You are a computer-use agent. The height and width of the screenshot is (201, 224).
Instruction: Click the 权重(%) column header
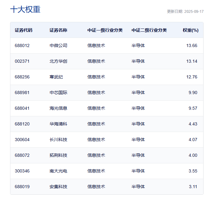coord(190,30)
